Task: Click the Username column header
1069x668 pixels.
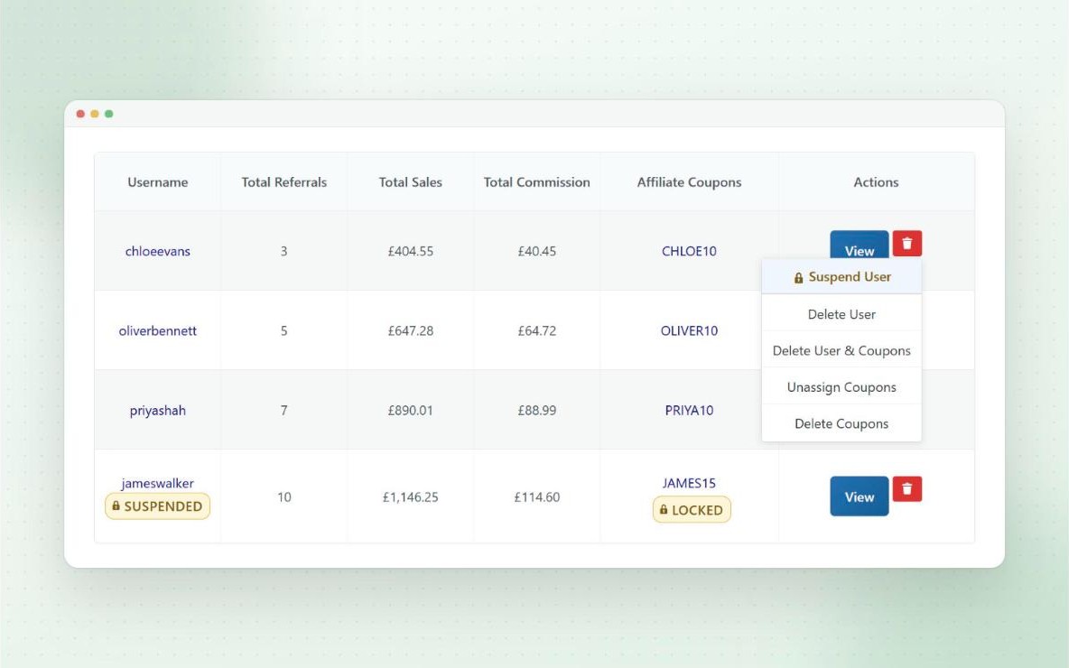Action: (157, 182)
